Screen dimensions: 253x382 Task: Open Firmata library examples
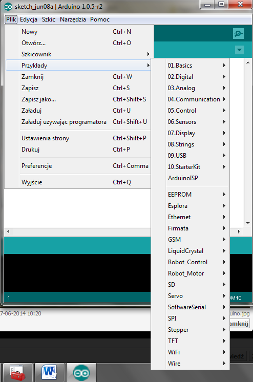[x=190, y=228]
